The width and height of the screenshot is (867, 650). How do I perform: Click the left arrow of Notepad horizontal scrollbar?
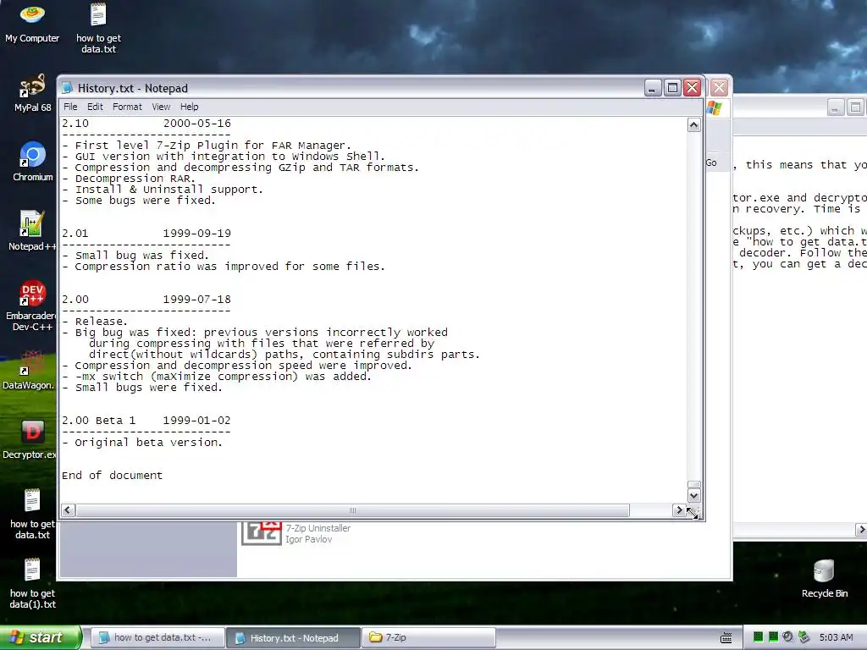coord(68,510)
